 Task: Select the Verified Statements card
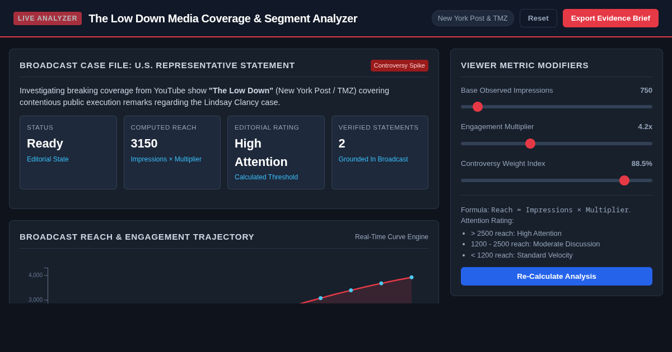pyautogui.click(x=380, y=153)
